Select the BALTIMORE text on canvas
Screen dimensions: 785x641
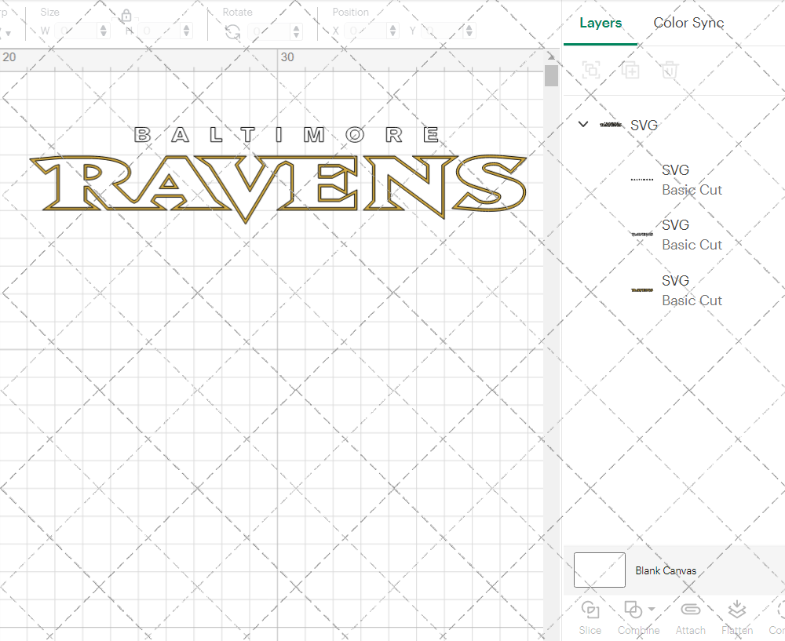(287, 135)
